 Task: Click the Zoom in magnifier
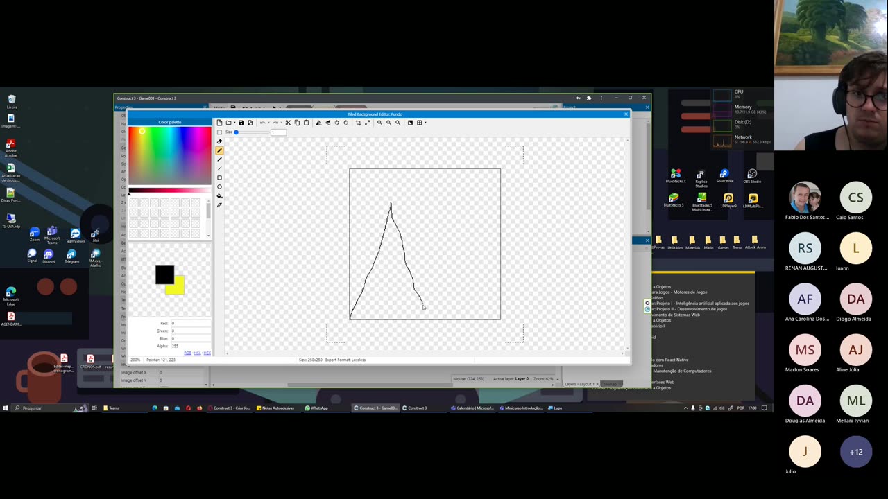[379, 123]
